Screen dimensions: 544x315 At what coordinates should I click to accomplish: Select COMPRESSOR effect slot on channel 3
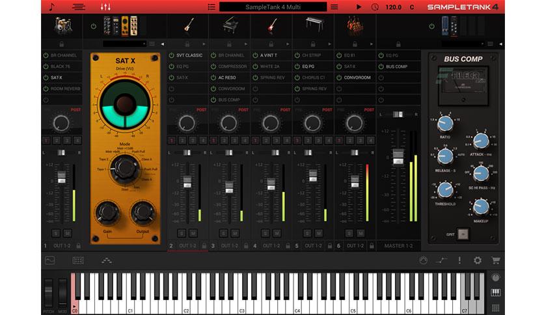[x=229, y=66]
